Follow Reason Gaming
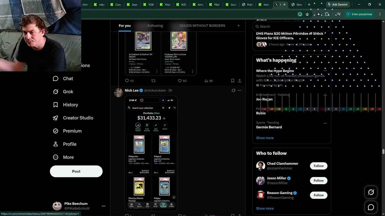Image resolution: width=385 pixels, height=216 pixels. tap(319, 195)
